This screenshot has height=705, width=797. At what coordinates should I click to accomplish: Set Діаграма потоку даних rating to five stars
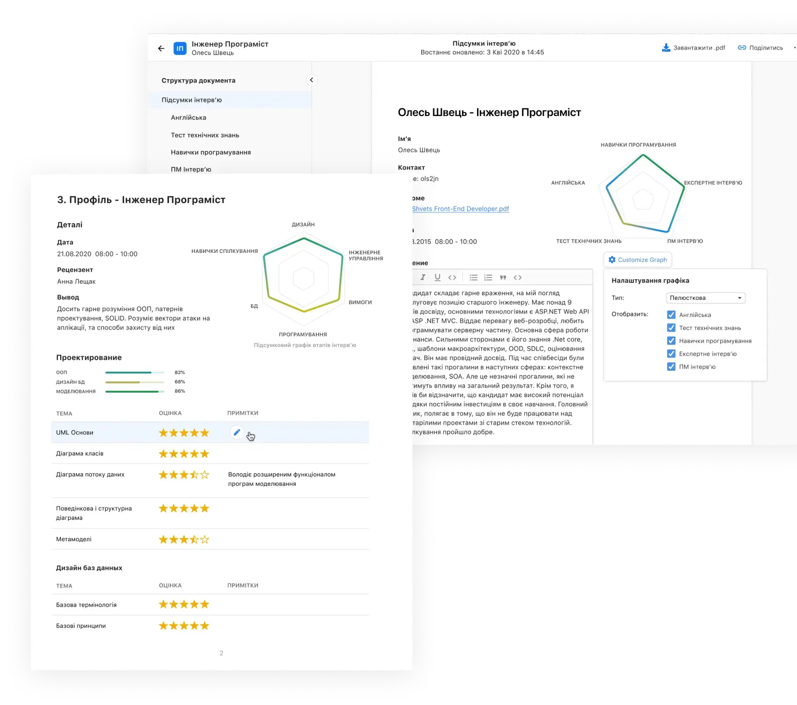pyautogui.click(x=205, y=475)
